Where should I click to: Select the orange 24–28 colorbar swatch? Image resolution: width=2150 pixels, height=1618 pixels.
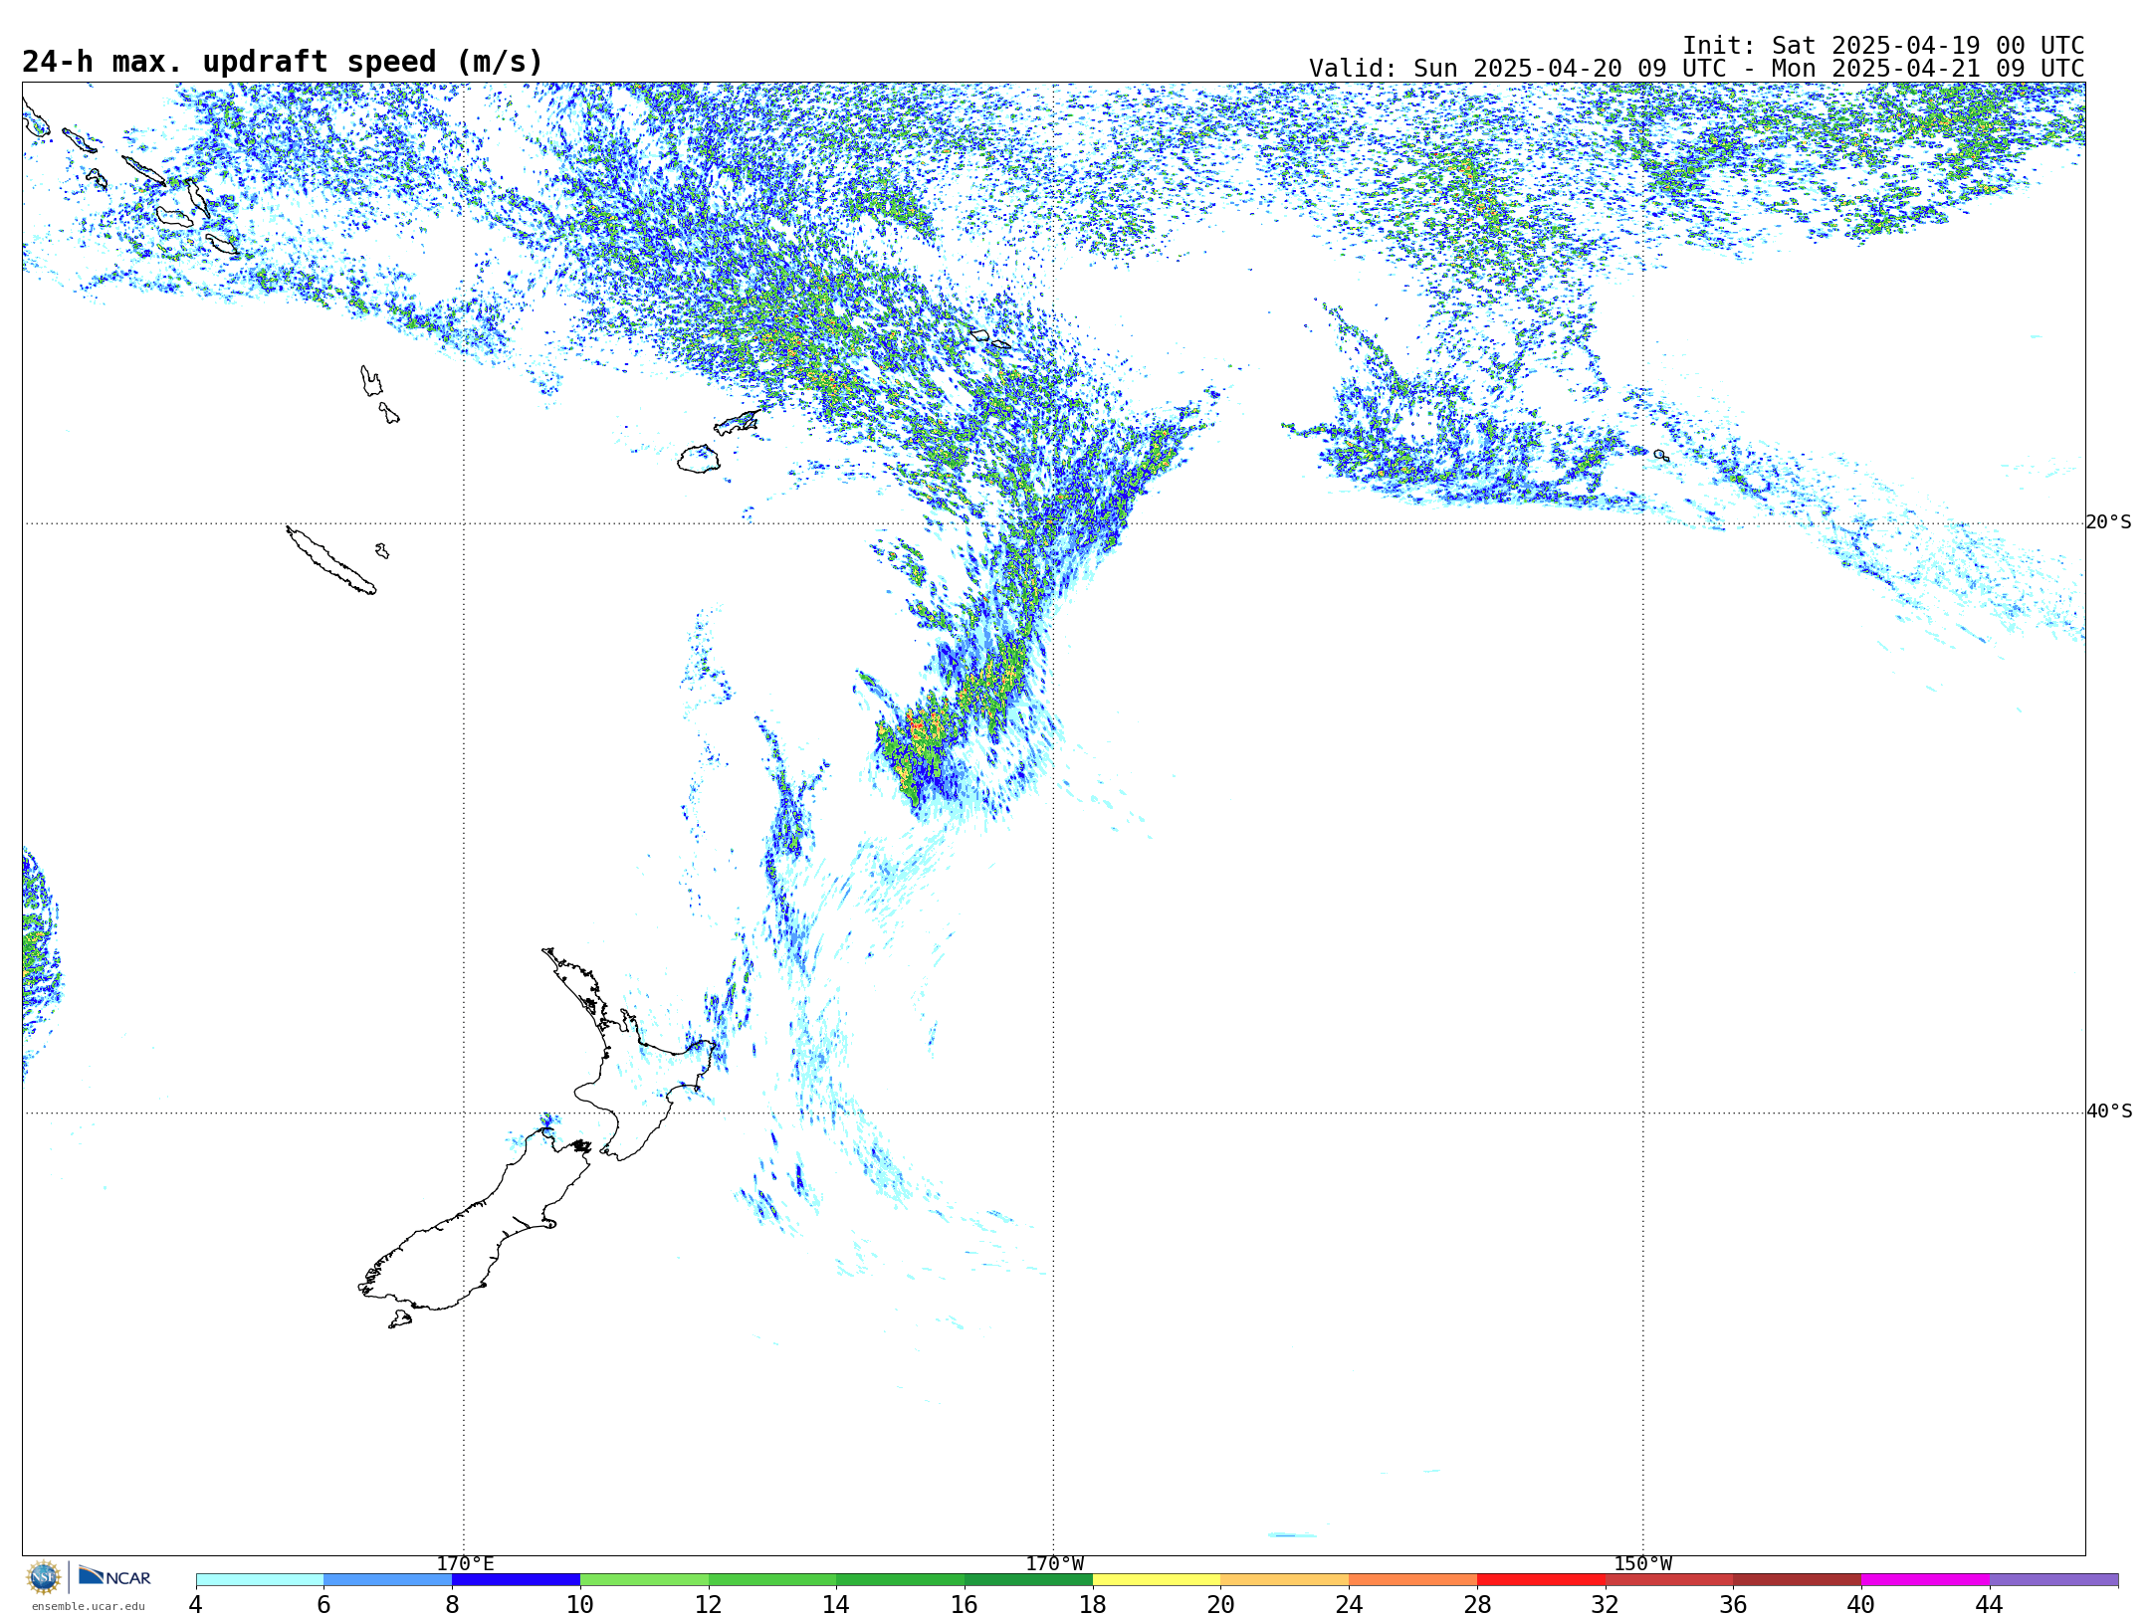coord(1413,1580)
